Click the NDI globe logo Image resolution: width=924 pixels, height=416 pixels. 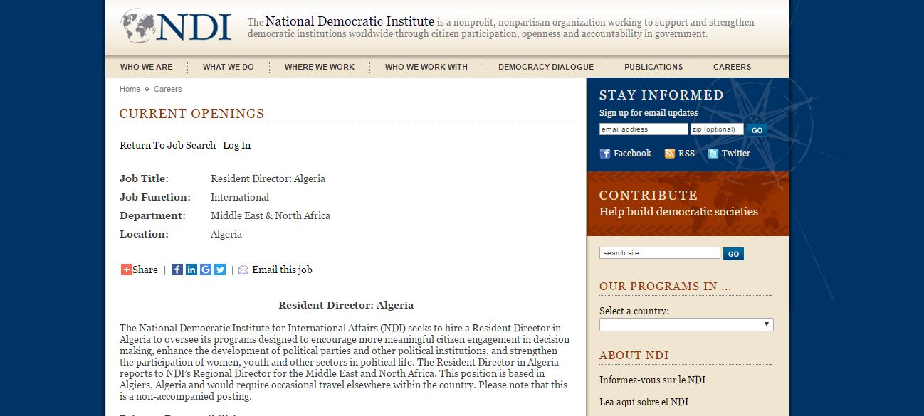tap(140, 26)
